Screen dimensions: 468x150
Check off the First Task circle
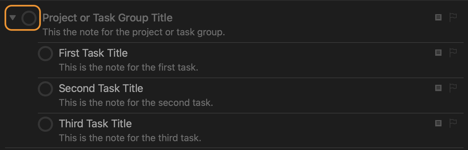pyautogui.click(x=45, y=54)
